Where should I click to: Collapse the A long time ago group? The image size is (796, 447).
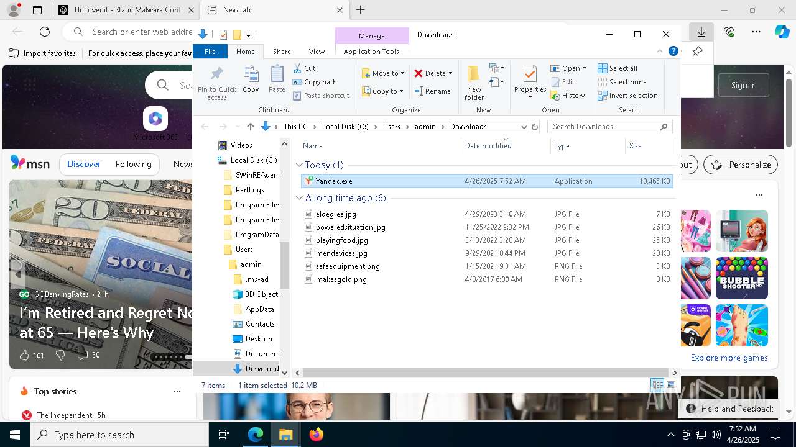click(x=299, y=198)
